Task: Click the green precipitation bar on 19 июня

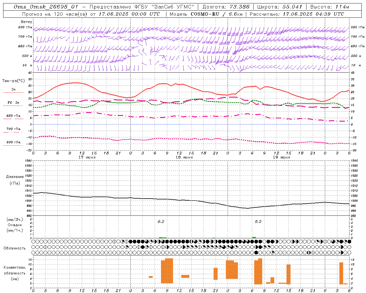Action: pyautogui.click(x=254, y=237)
